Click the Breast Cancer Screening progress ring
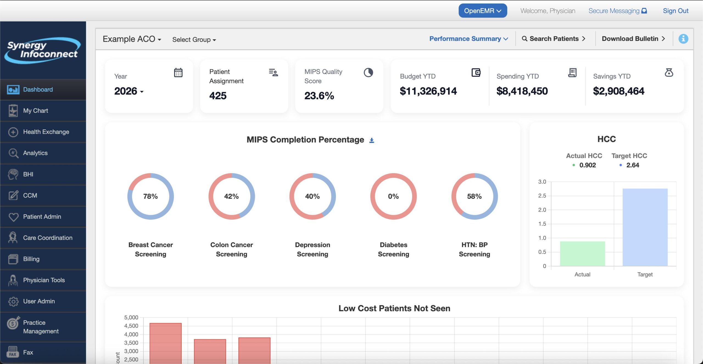Viewport: 703px width, 364px height. [x=150, y=196]
